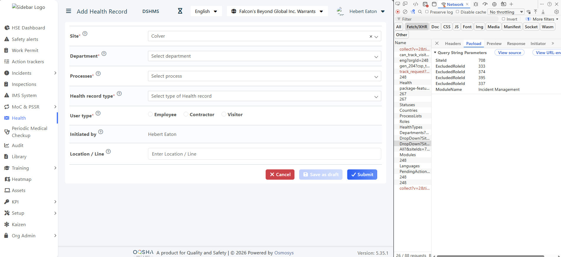Switch to the Headers tab
Screen dimensions: 561x257
coord(453,44)
